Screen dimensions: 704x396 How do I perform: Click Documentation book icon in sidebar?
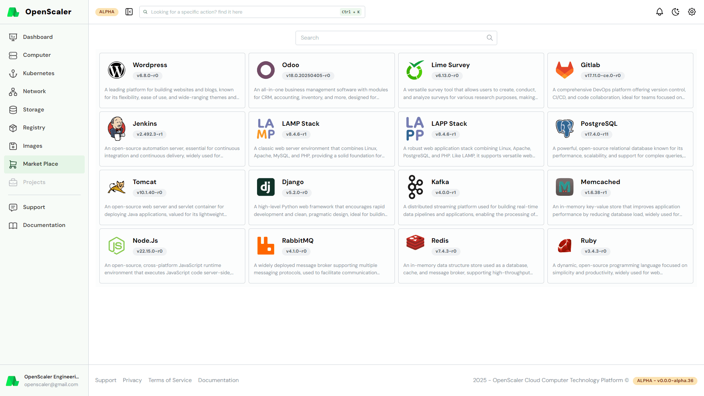13,225
